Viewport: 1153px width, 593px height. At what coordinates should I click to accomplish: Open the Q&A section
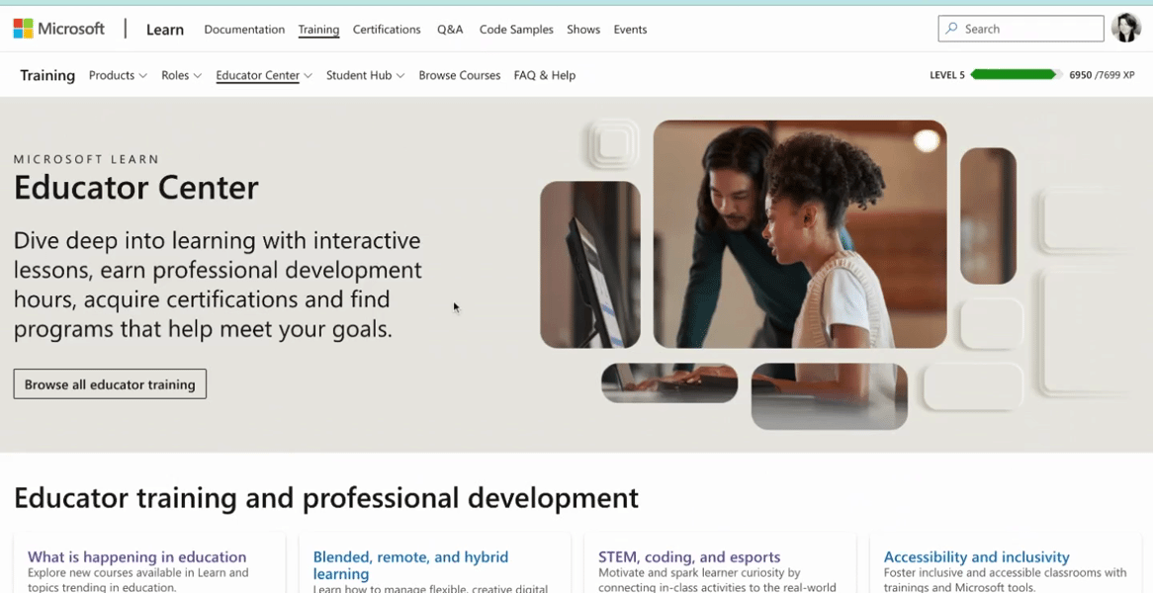tap(450, 30)
